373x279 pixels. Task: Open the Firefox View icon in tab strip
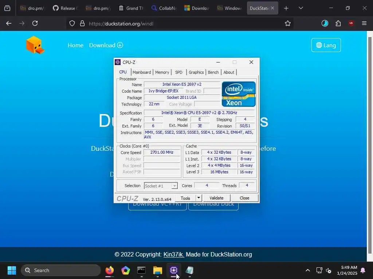[7, 8]
